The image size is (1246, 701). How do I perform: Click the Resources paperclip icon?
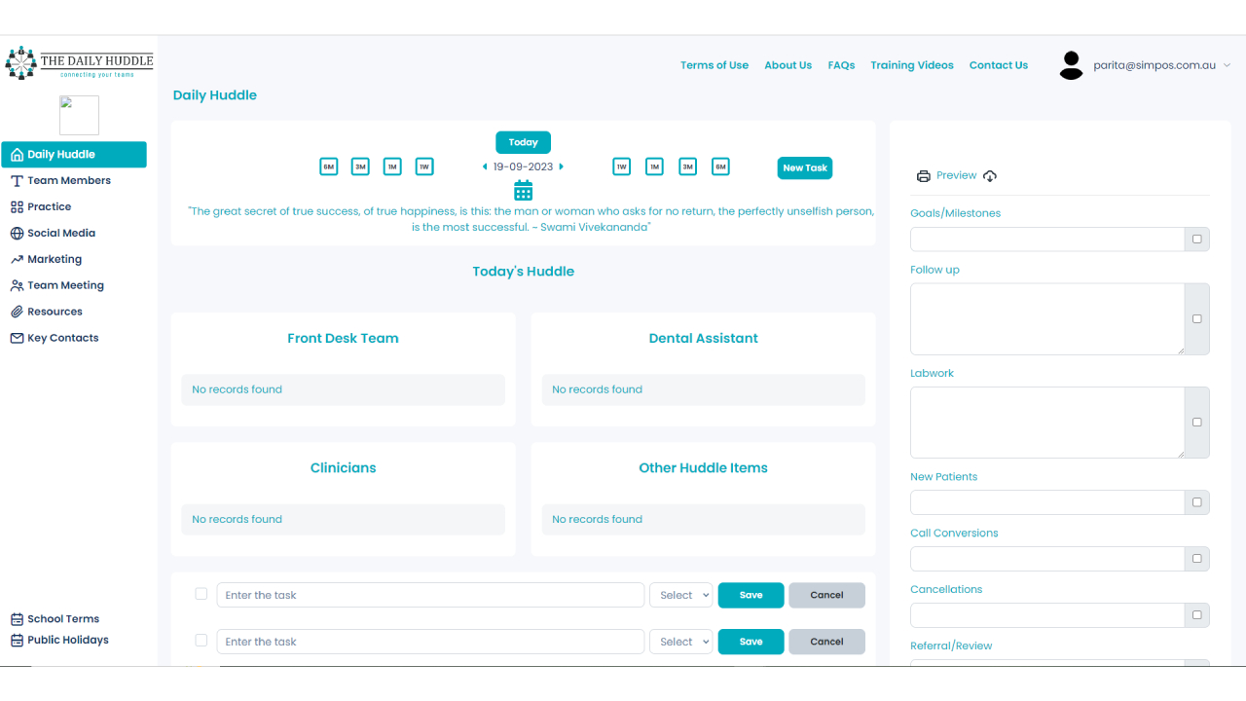pyautogui.click(x=16, y=311)
